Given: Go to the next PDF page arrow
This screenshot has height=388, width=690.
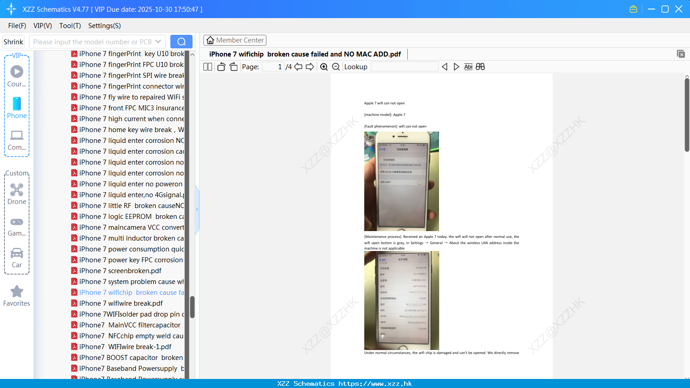Looking at the screenshot, I should pyautogui.click(x=310, y=67).
